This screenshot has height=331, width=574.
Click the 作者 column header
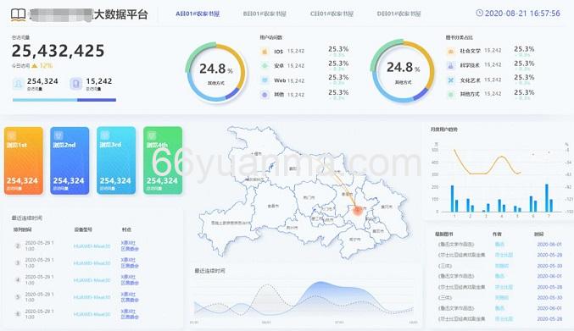(497, 234)
